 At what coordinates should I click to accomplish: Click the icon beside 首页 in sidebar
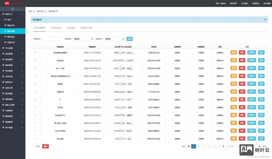point(5,20)
